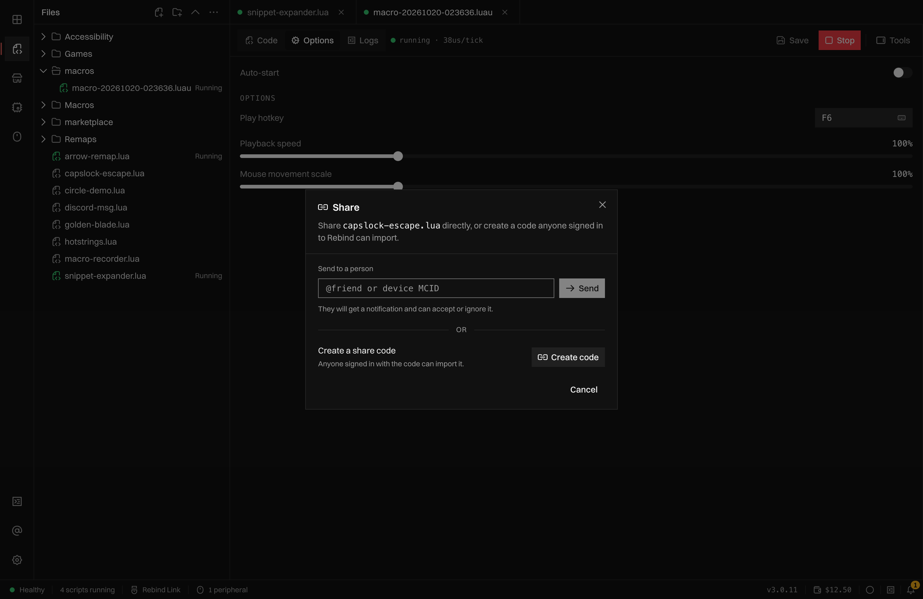The image size is (923, 599).
Task: Click the notification bell in status bar
Action: 911,590
